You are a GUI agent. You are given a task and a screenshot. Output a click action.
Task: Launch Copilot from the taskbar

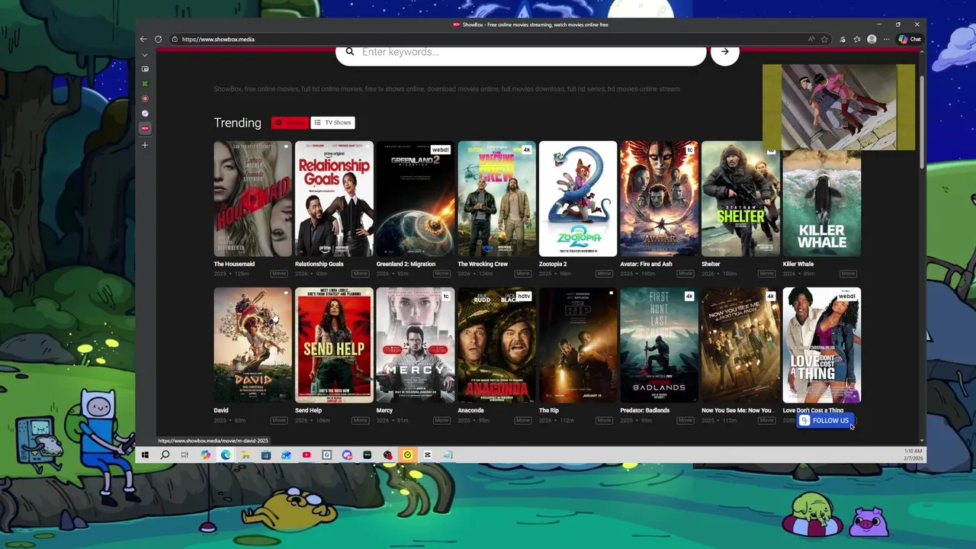206,455
